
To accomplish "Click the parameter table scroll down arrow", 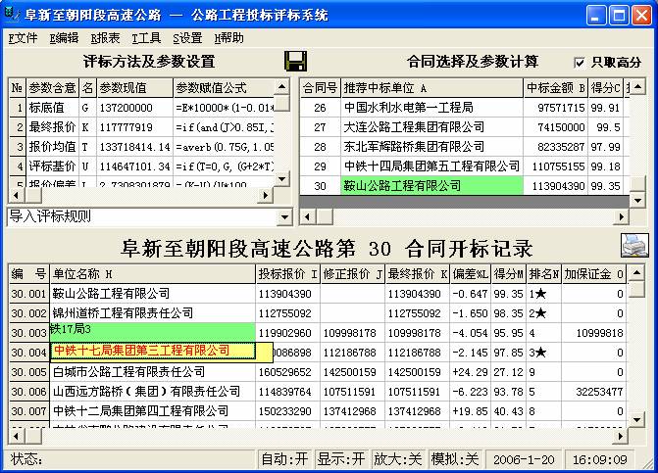I will click(x=282, y=179).
